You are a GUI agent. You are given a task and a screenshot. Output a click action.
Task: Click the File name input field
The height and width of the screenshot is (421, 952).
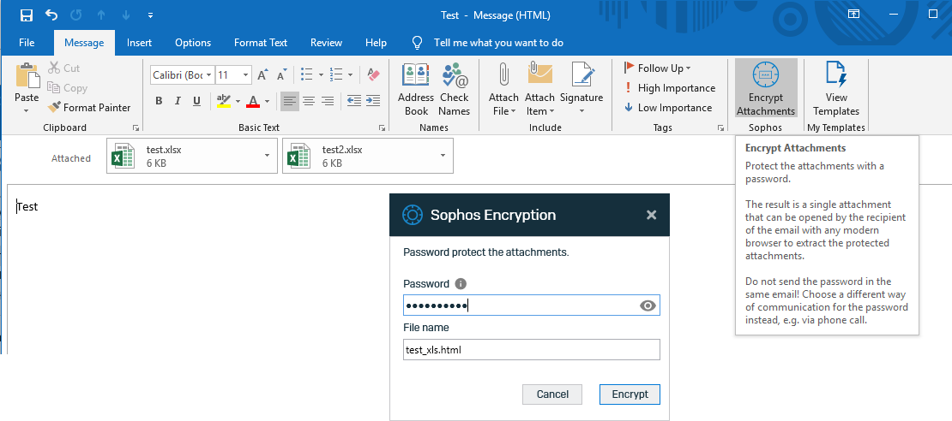[531, 349]
